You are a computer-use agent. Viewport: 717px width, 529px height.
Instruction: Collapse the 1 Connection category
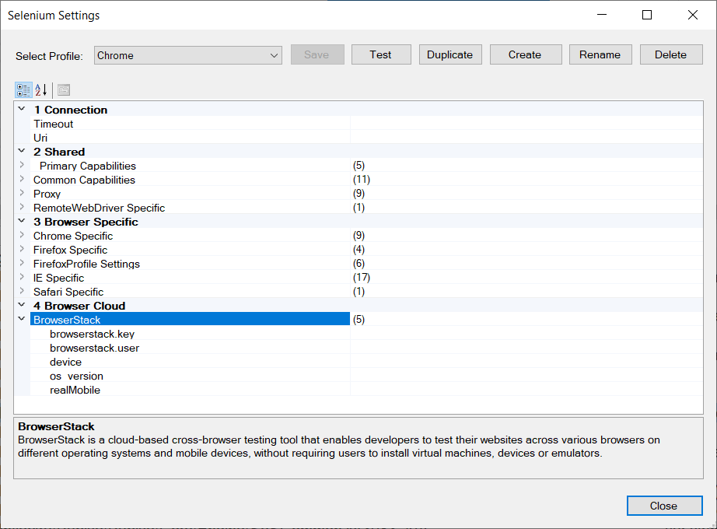coord(22,109)
